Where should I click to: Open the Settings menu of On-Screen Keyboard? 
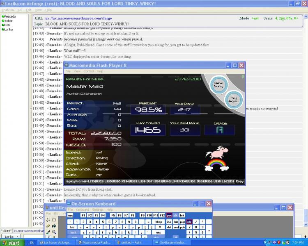pos(97,210)
